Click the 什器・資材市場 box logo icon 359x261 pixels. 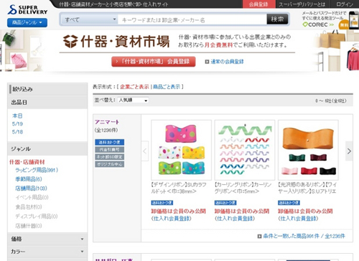point(70,41)
